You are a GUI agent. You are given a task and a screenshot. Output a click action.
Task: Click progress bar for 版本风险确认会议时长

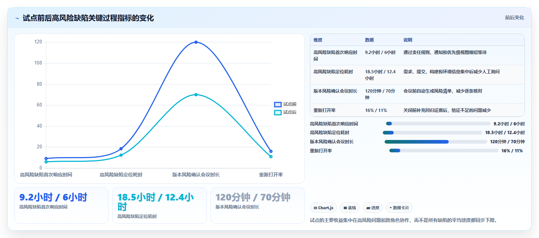tap(436, 142)
